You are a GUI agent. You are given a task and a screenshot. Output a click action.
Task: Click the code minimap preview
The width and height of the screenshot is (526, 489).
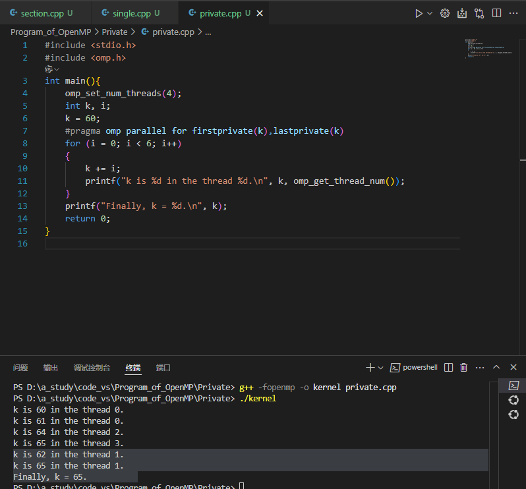[x=489, y=49]
